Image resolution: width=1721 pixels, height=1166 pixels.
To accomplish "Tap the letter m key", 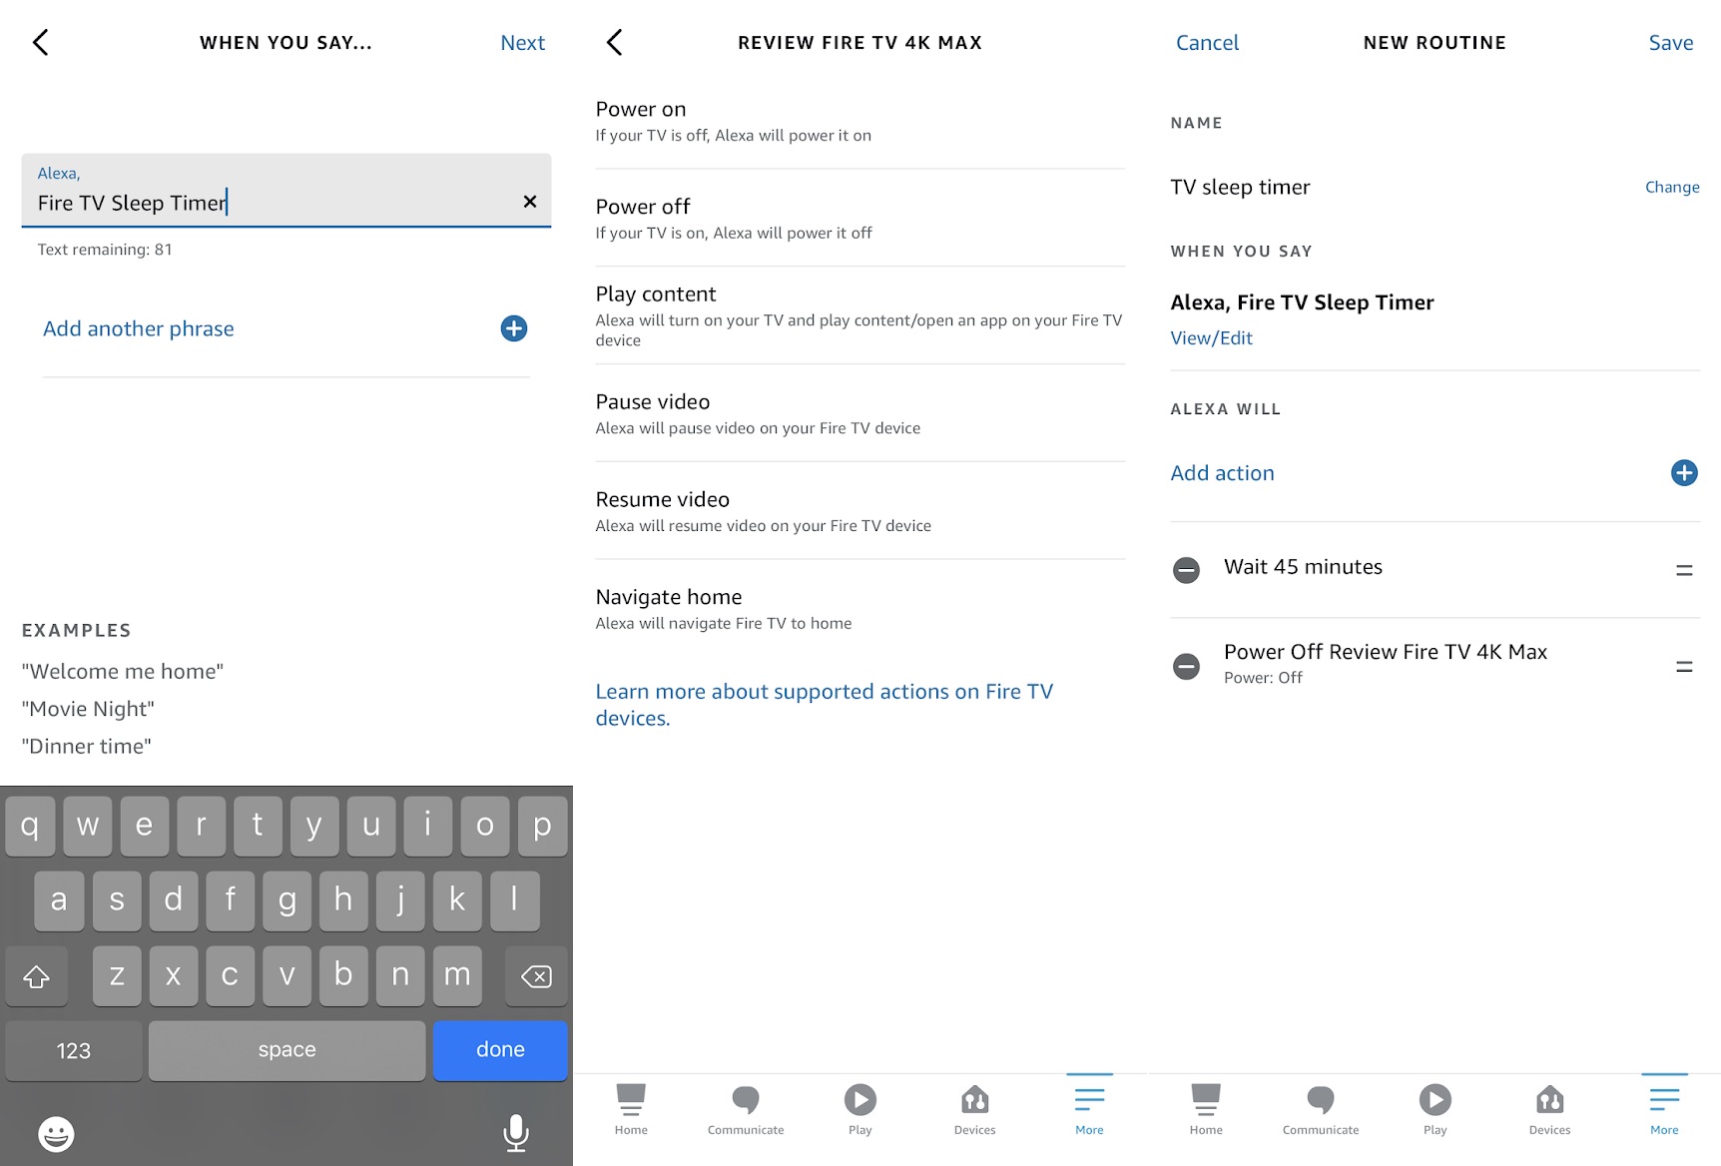I will tap(457, 975).
